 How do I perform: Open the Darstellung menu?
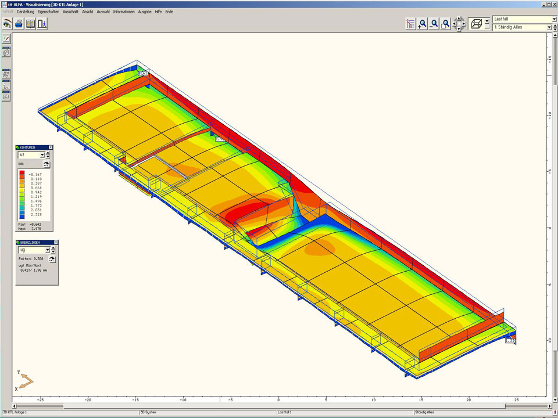tap(26, 12)
